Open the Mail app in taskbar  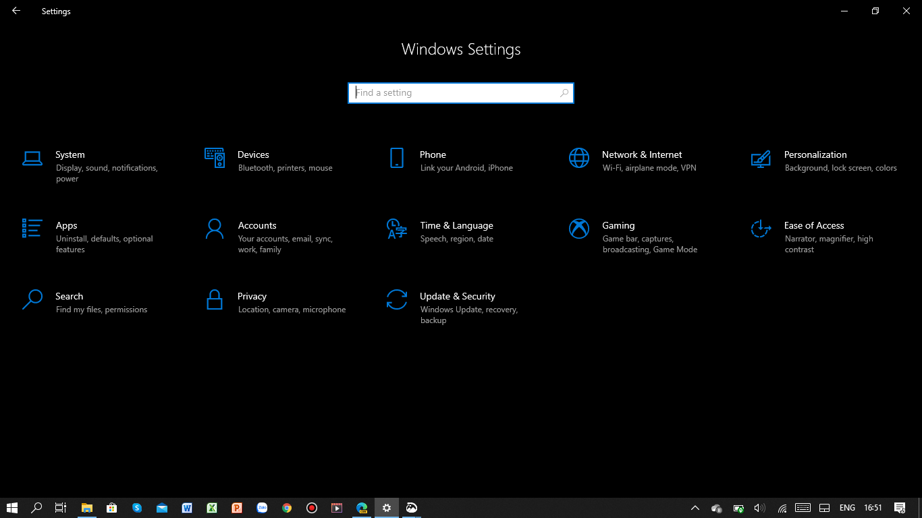point(162,508)
